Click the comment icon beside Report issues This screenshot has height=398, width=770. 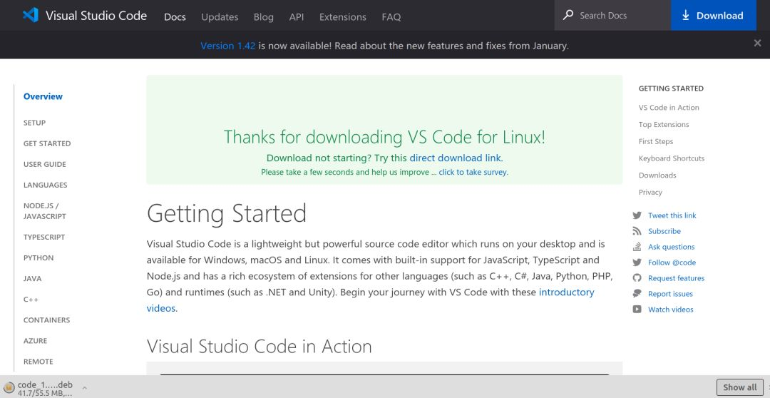[637, 294]
